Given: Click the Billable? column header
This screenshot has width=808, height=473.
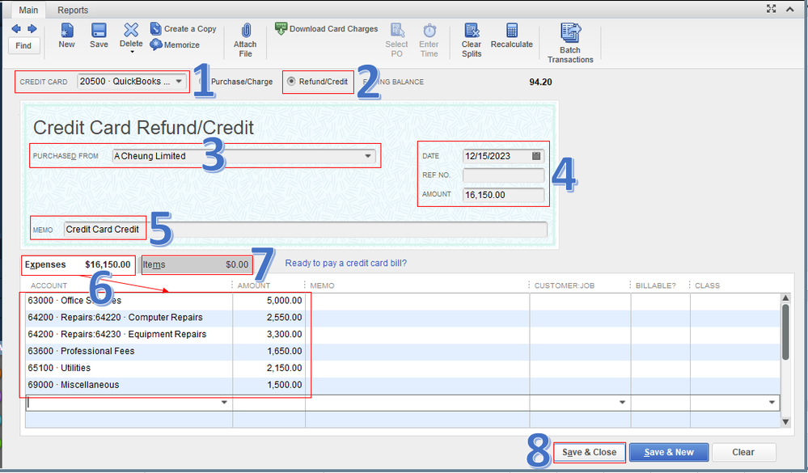Looking at the screenshot, I should pyautogui.click(x=655, y=285).
